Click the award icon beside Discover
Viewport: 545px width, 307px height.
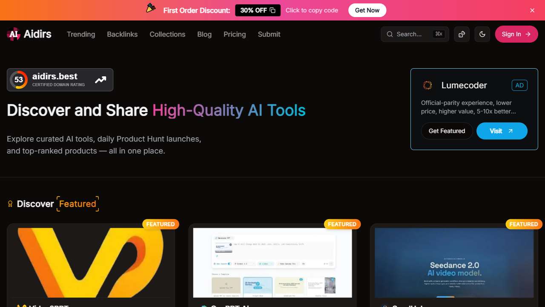(10, 204)
